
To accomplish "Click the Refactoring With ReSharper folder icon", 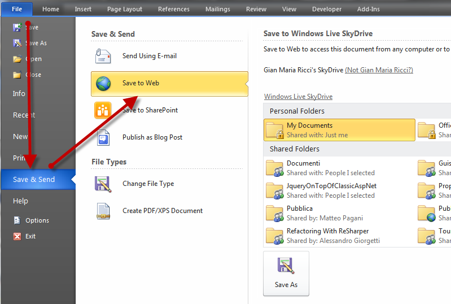I will pos(275,236).
